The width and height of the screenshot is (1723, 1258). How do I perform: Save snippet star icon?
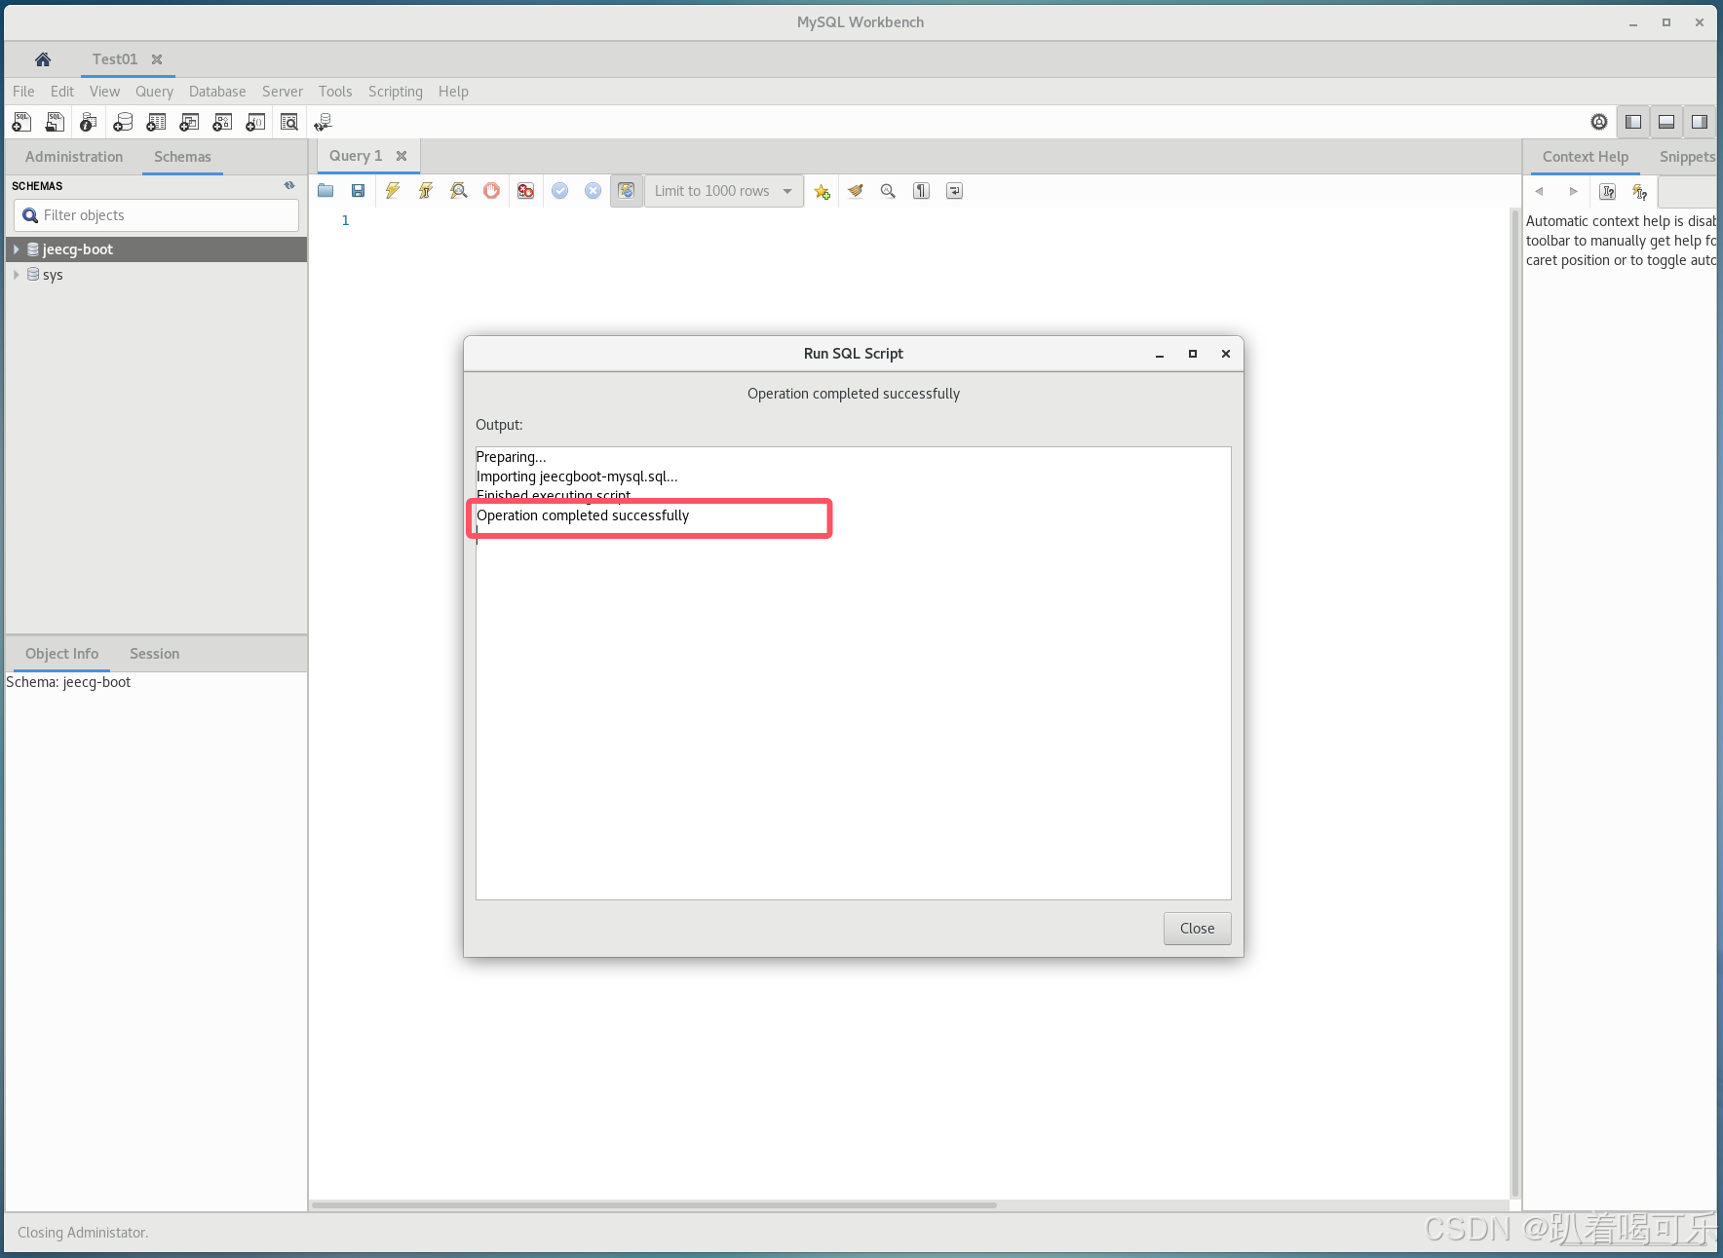[x=823, y=191]
